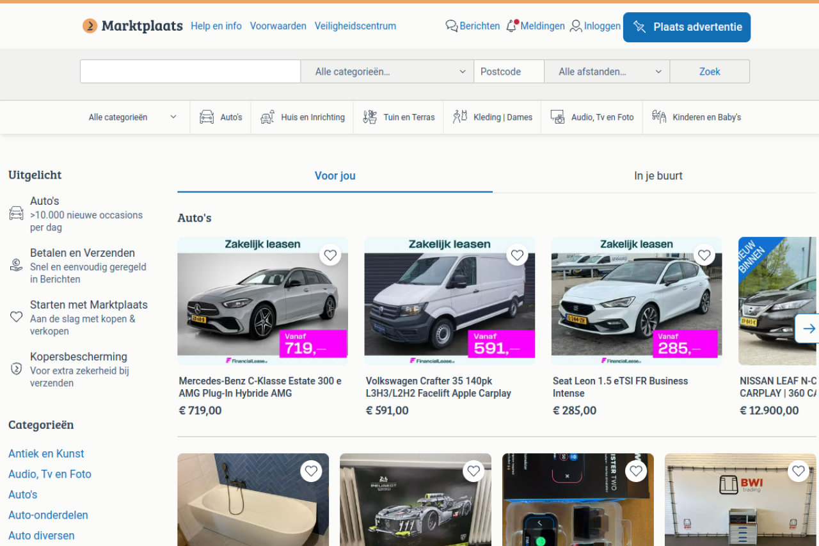Expand Alle categorieën navigation bar menu
819x546 pixels.
pyautogui.click(x=132, y=117)
